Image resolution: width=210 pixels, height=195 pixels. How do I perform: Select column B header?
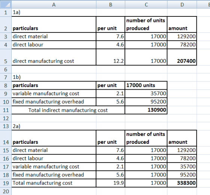coord(111,4)
